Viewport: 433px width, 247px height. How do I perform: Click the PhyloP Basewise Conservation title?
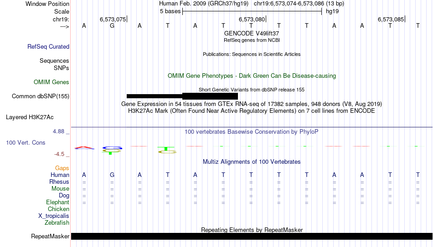click(x=252, y=132)
